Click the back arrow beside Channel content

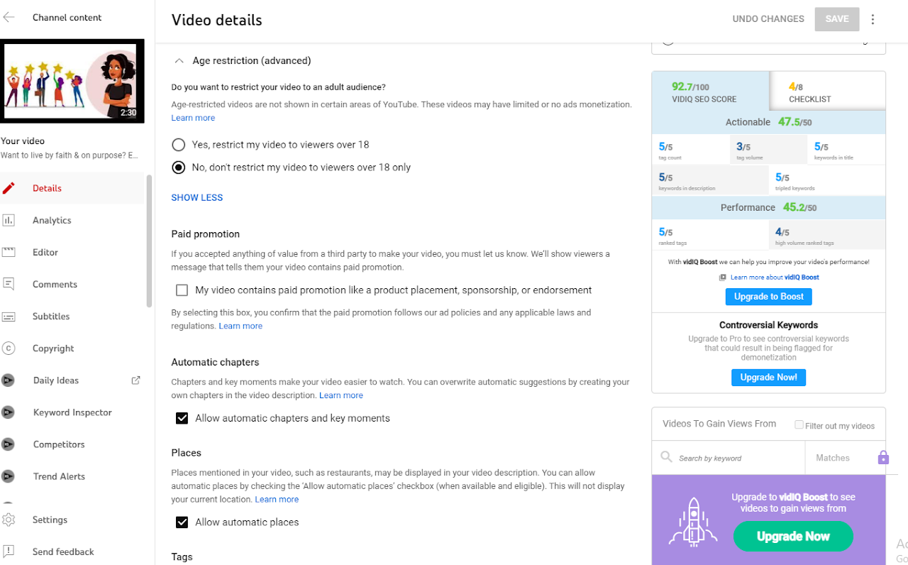coord(9,18)
